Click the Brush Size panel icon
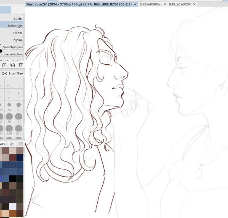Image resolution: width=228 pixels, height=218 pixels. [x=4, y=73]
